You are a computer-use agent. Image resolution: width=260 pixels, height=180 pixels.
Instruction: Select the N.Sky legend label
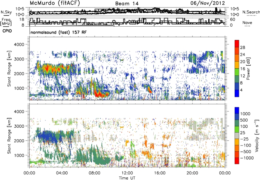pyautogui.click(x=6, y=12)
